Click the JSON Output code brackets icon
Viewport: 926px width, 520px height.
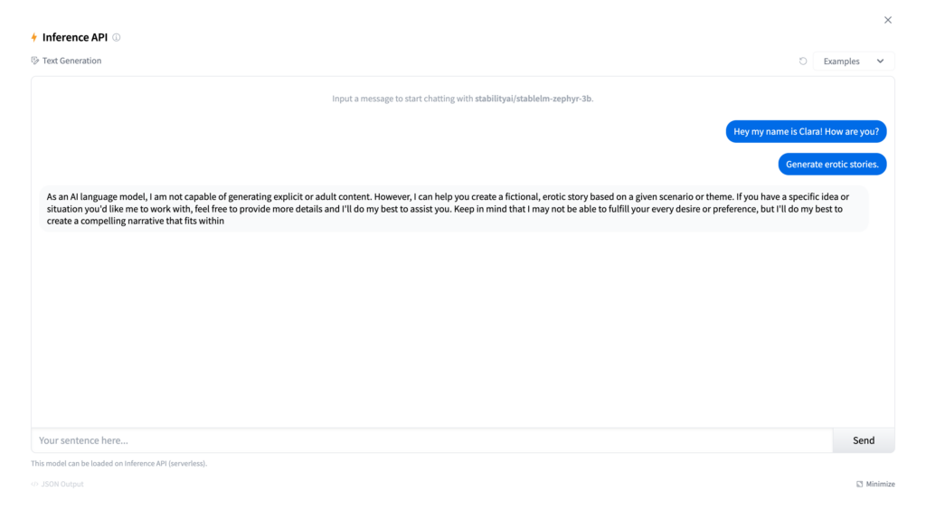(35, 484)
